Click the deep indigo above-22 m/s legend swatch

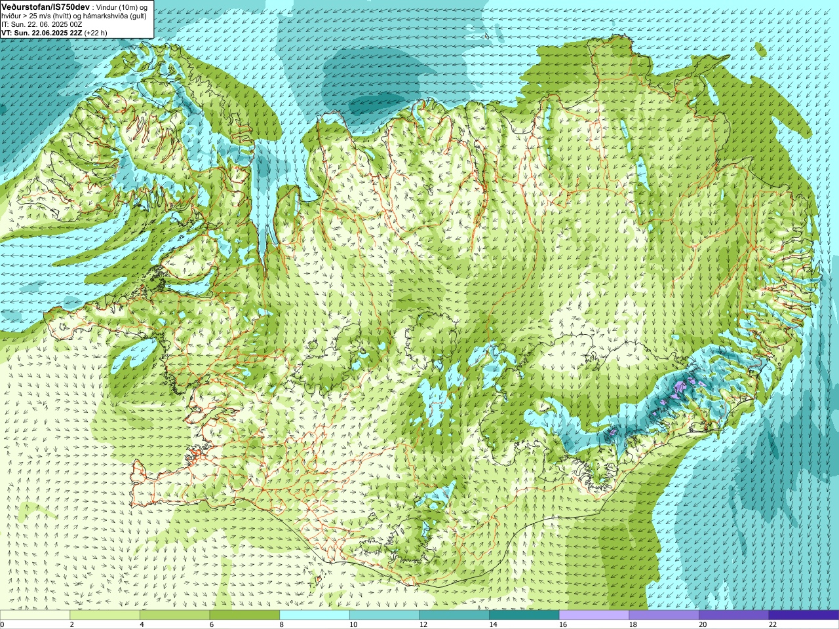pyautogui.click(x=804, y=615)
